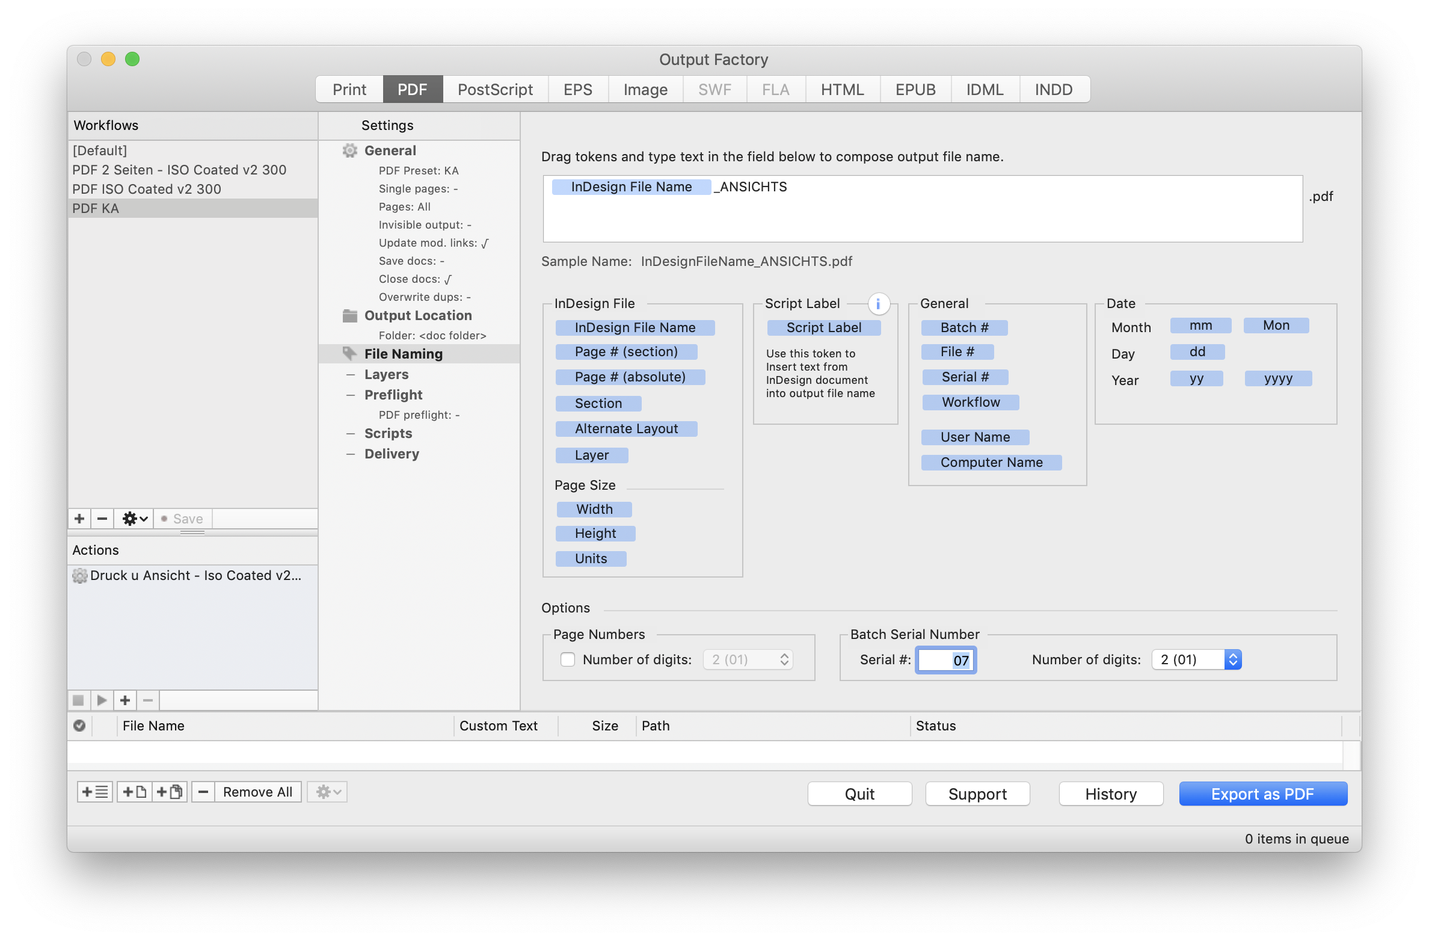Run the selected action with play button
The width and height of the screenshot is (1429, 941).
102,700
